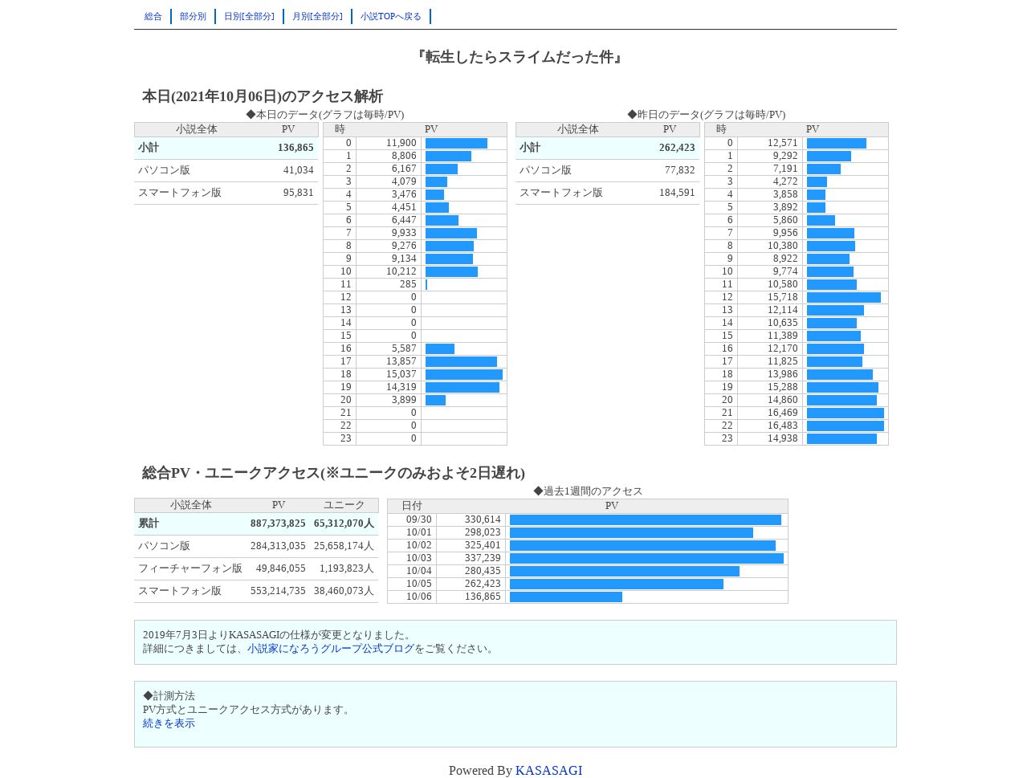Image resolution: width=1031 pixels, height=778 pixels.
Task: Click weekly PV value 280,435 for 10/04
Action: coord(483,571)
